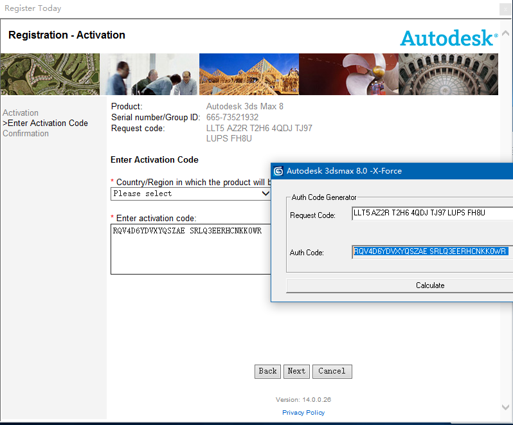This screenshot has width=513, height=425.
Task: Click the dome interior banner image
Action: 448,74
